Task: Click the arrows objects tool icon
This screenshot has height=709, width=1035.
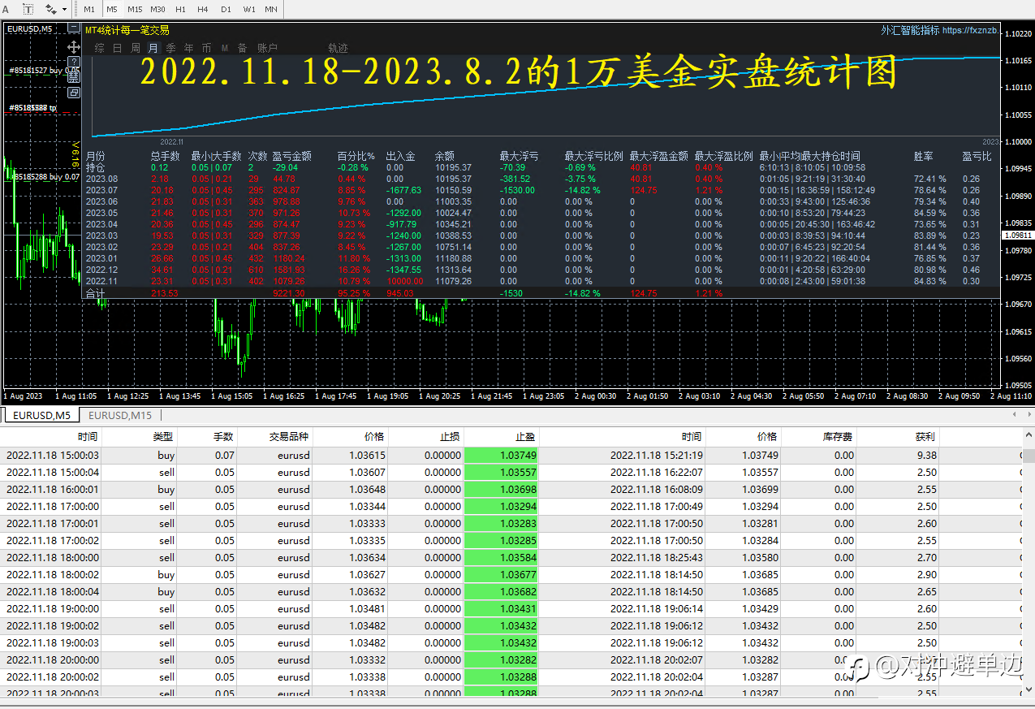Action: click(50, 9)
